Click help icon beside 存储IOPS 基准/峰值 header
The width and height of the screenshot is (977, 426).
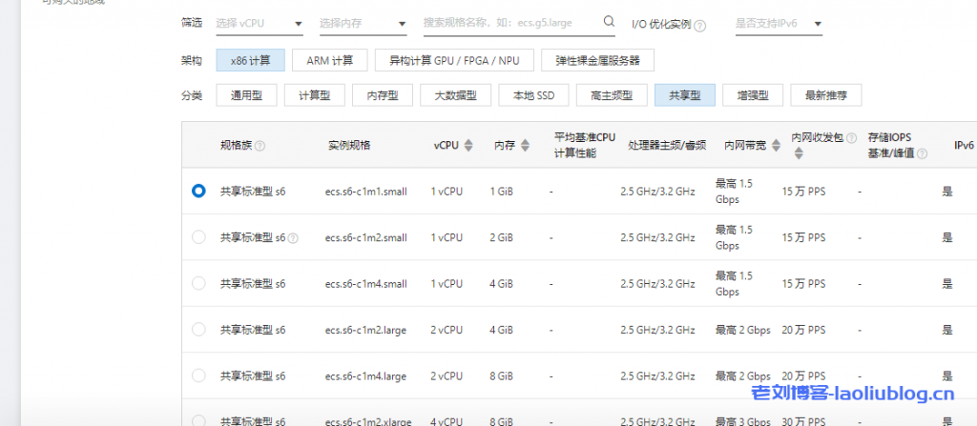[x=922, y=152]
